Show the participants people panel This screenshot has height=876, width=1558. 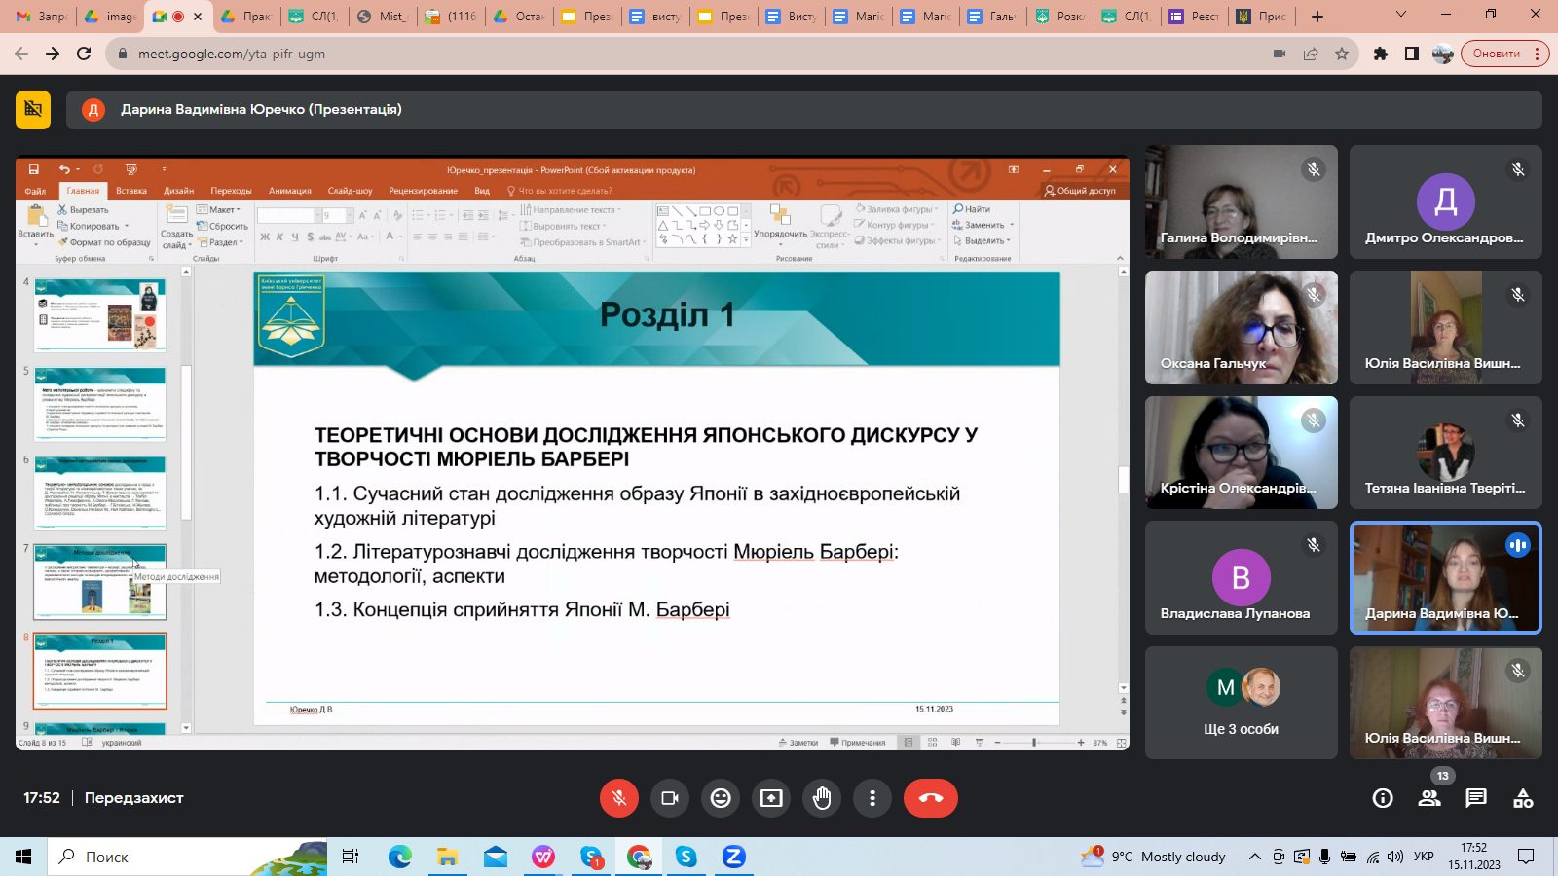tap(1429, 799)
